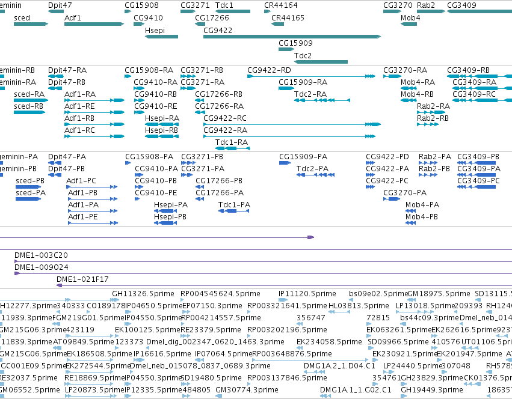Select the CG3270 gene label
The height and width of the screenshot is (399, 512).
click(398, 5)
